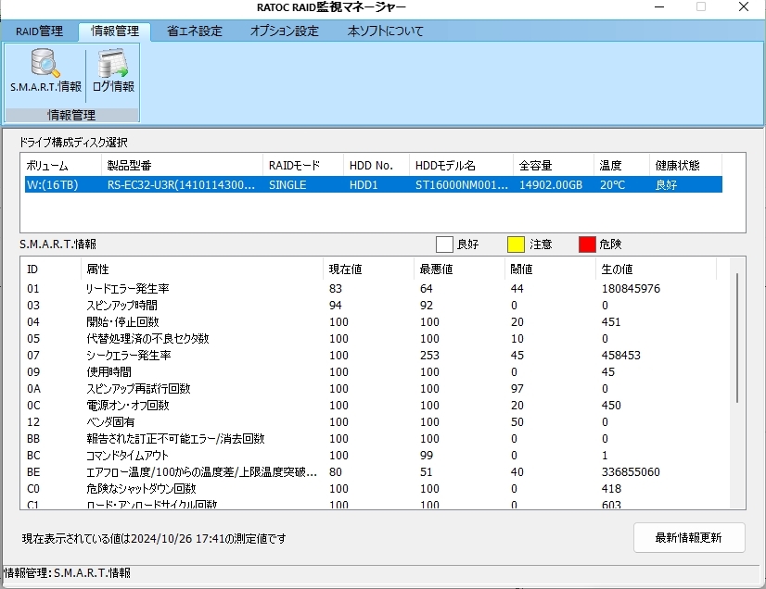Click the ボリューム column header
Image resolution: width=766 pixels, height=589 pixels.
click(x=61, y=166)
